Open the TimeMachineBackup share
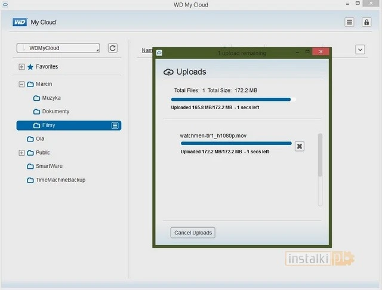The width and height of the screenshot is (382, 290). pos(60,180)
